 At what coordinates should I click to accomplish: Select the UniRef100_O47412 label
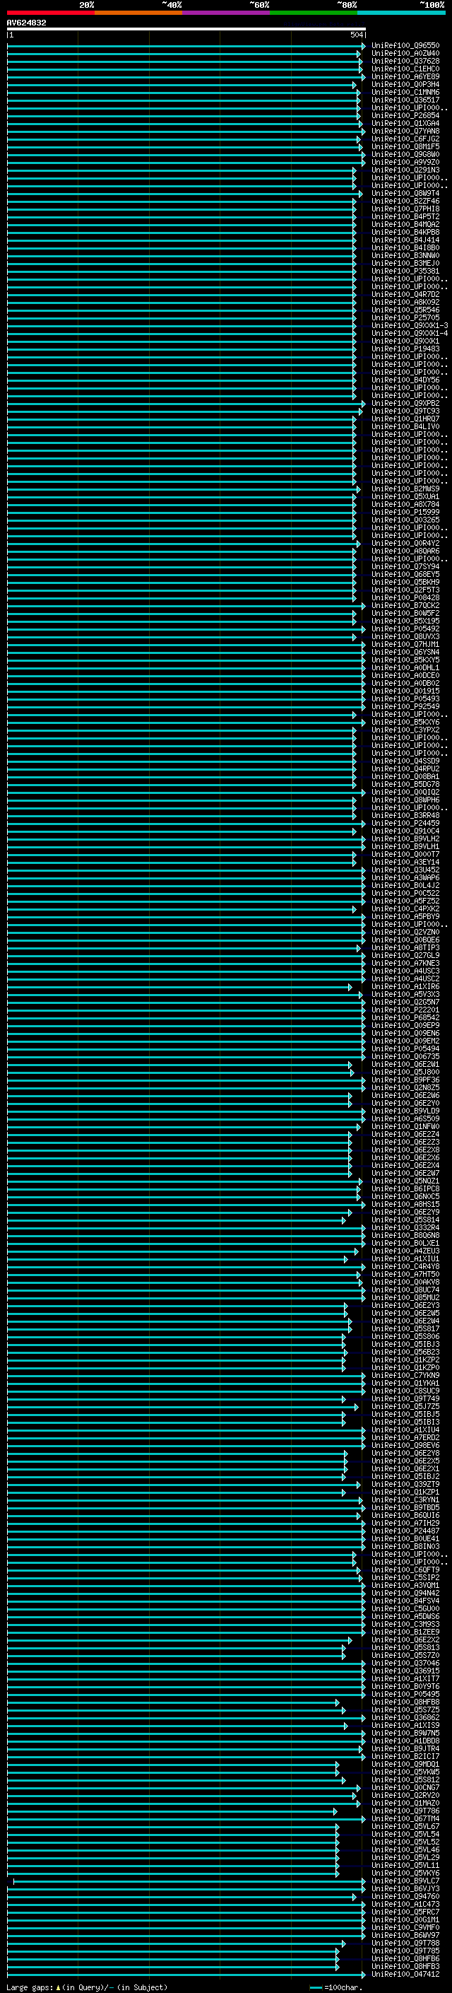[405, 1975]
